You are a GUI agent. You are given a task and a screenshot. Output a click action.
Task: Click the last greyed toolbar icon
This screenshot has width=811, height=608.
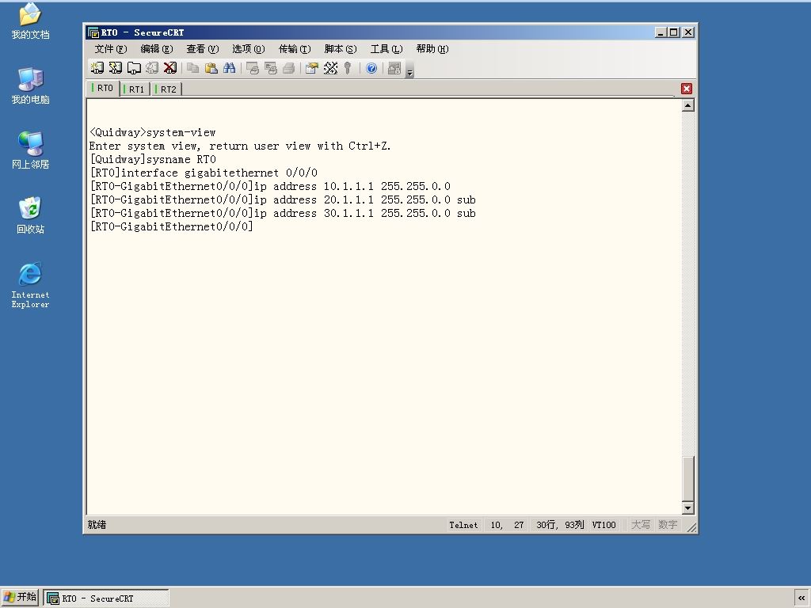pos(394,68)
